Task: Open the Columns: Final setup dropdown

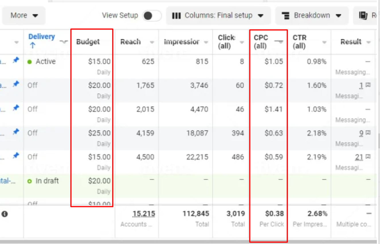Action: coord(218,15)
